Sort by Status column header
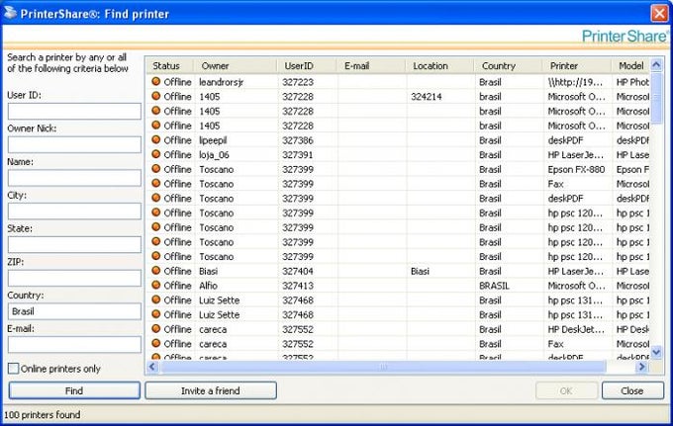The height and width of the screenshot is (426, 673). (x=170, y=65)
